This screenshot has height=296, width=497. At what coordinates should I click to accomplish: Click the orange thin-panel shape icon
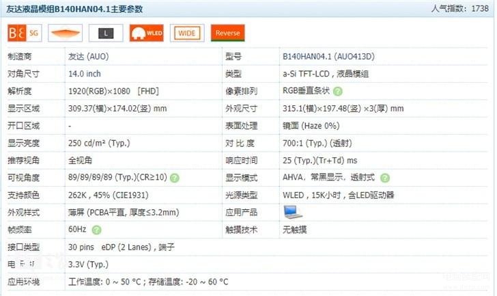[66, 33]
